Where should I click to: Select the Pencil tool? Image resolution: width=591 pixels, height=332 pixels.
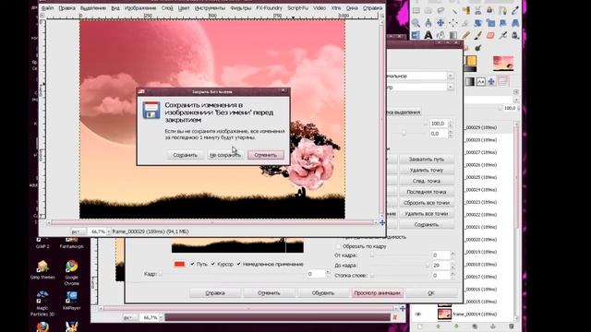click(x=465, y=35)
